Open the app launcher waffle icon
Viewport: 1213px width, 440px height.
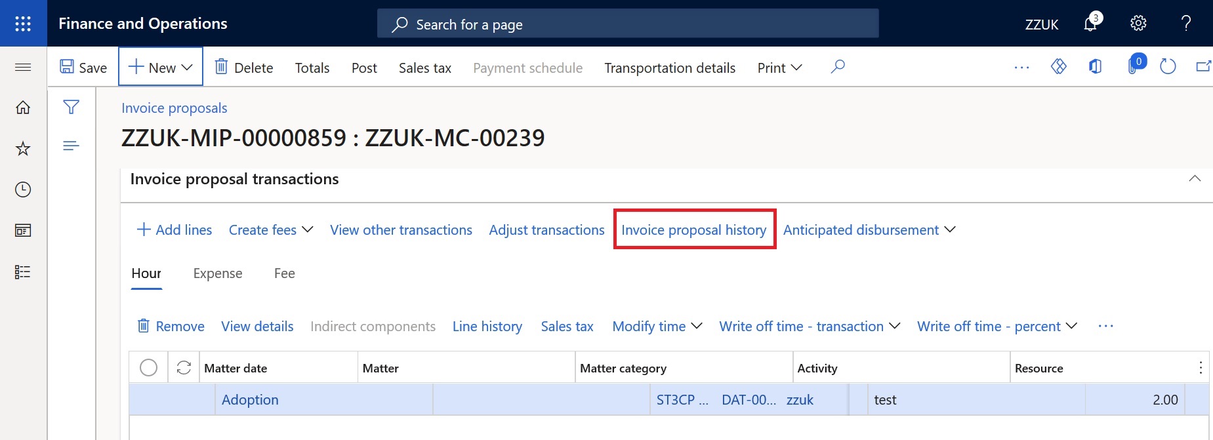pos(23,24)
